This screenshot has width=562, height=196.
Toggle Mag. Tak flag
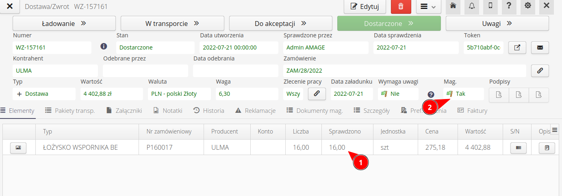464,94
